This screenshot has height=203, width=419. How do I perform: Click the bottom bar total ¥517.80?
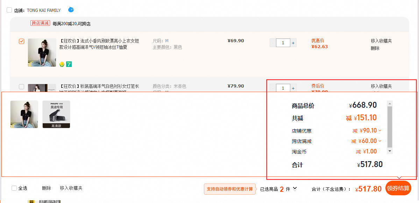tap(369, 189)
